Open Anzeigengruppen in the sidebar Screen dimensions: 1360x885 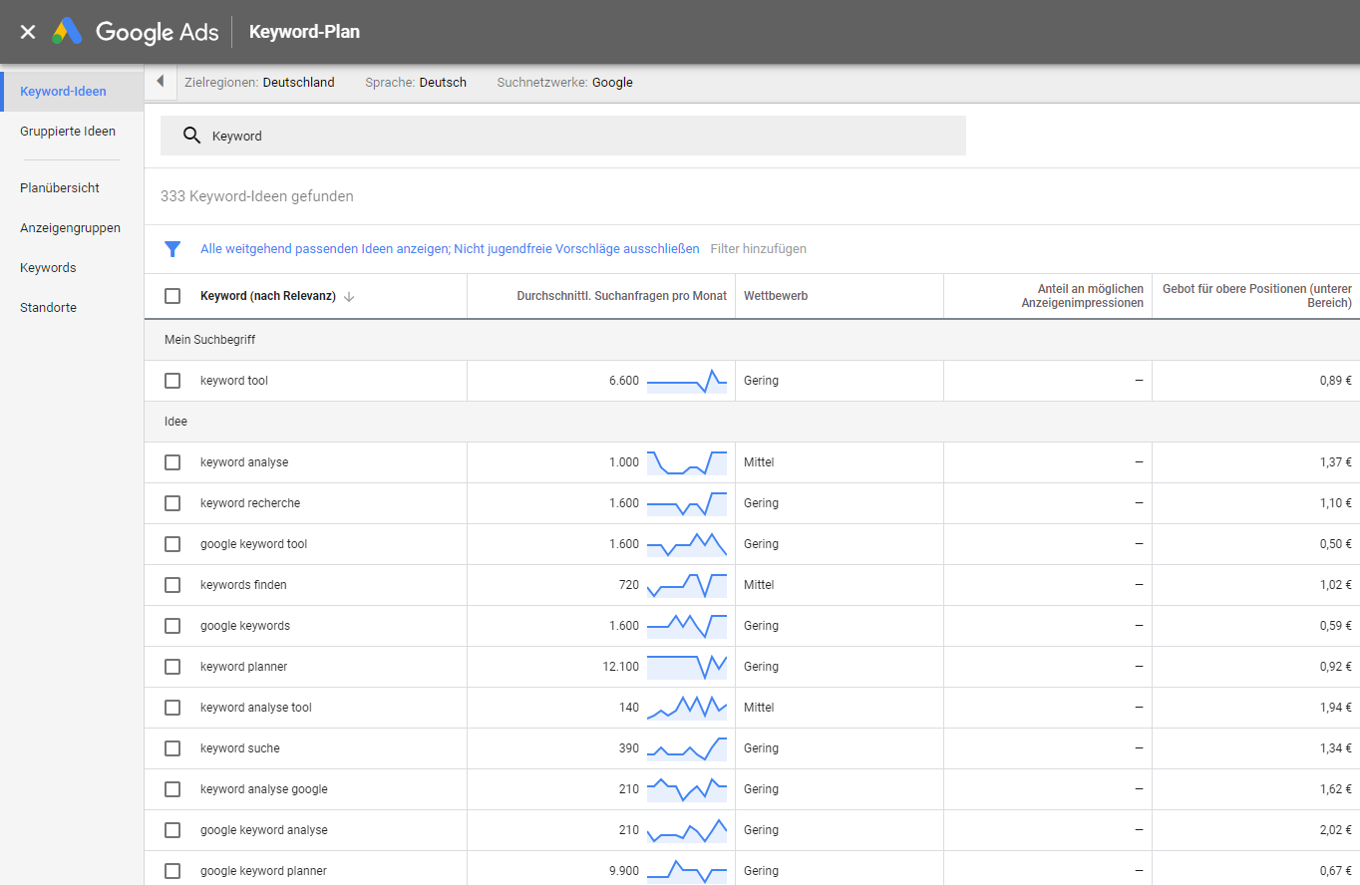tap(72, 228)
